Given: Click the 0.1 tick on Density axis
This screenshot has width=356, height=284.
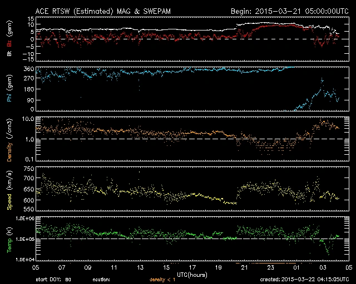Looking at the screenshot, I should [30, 160].
